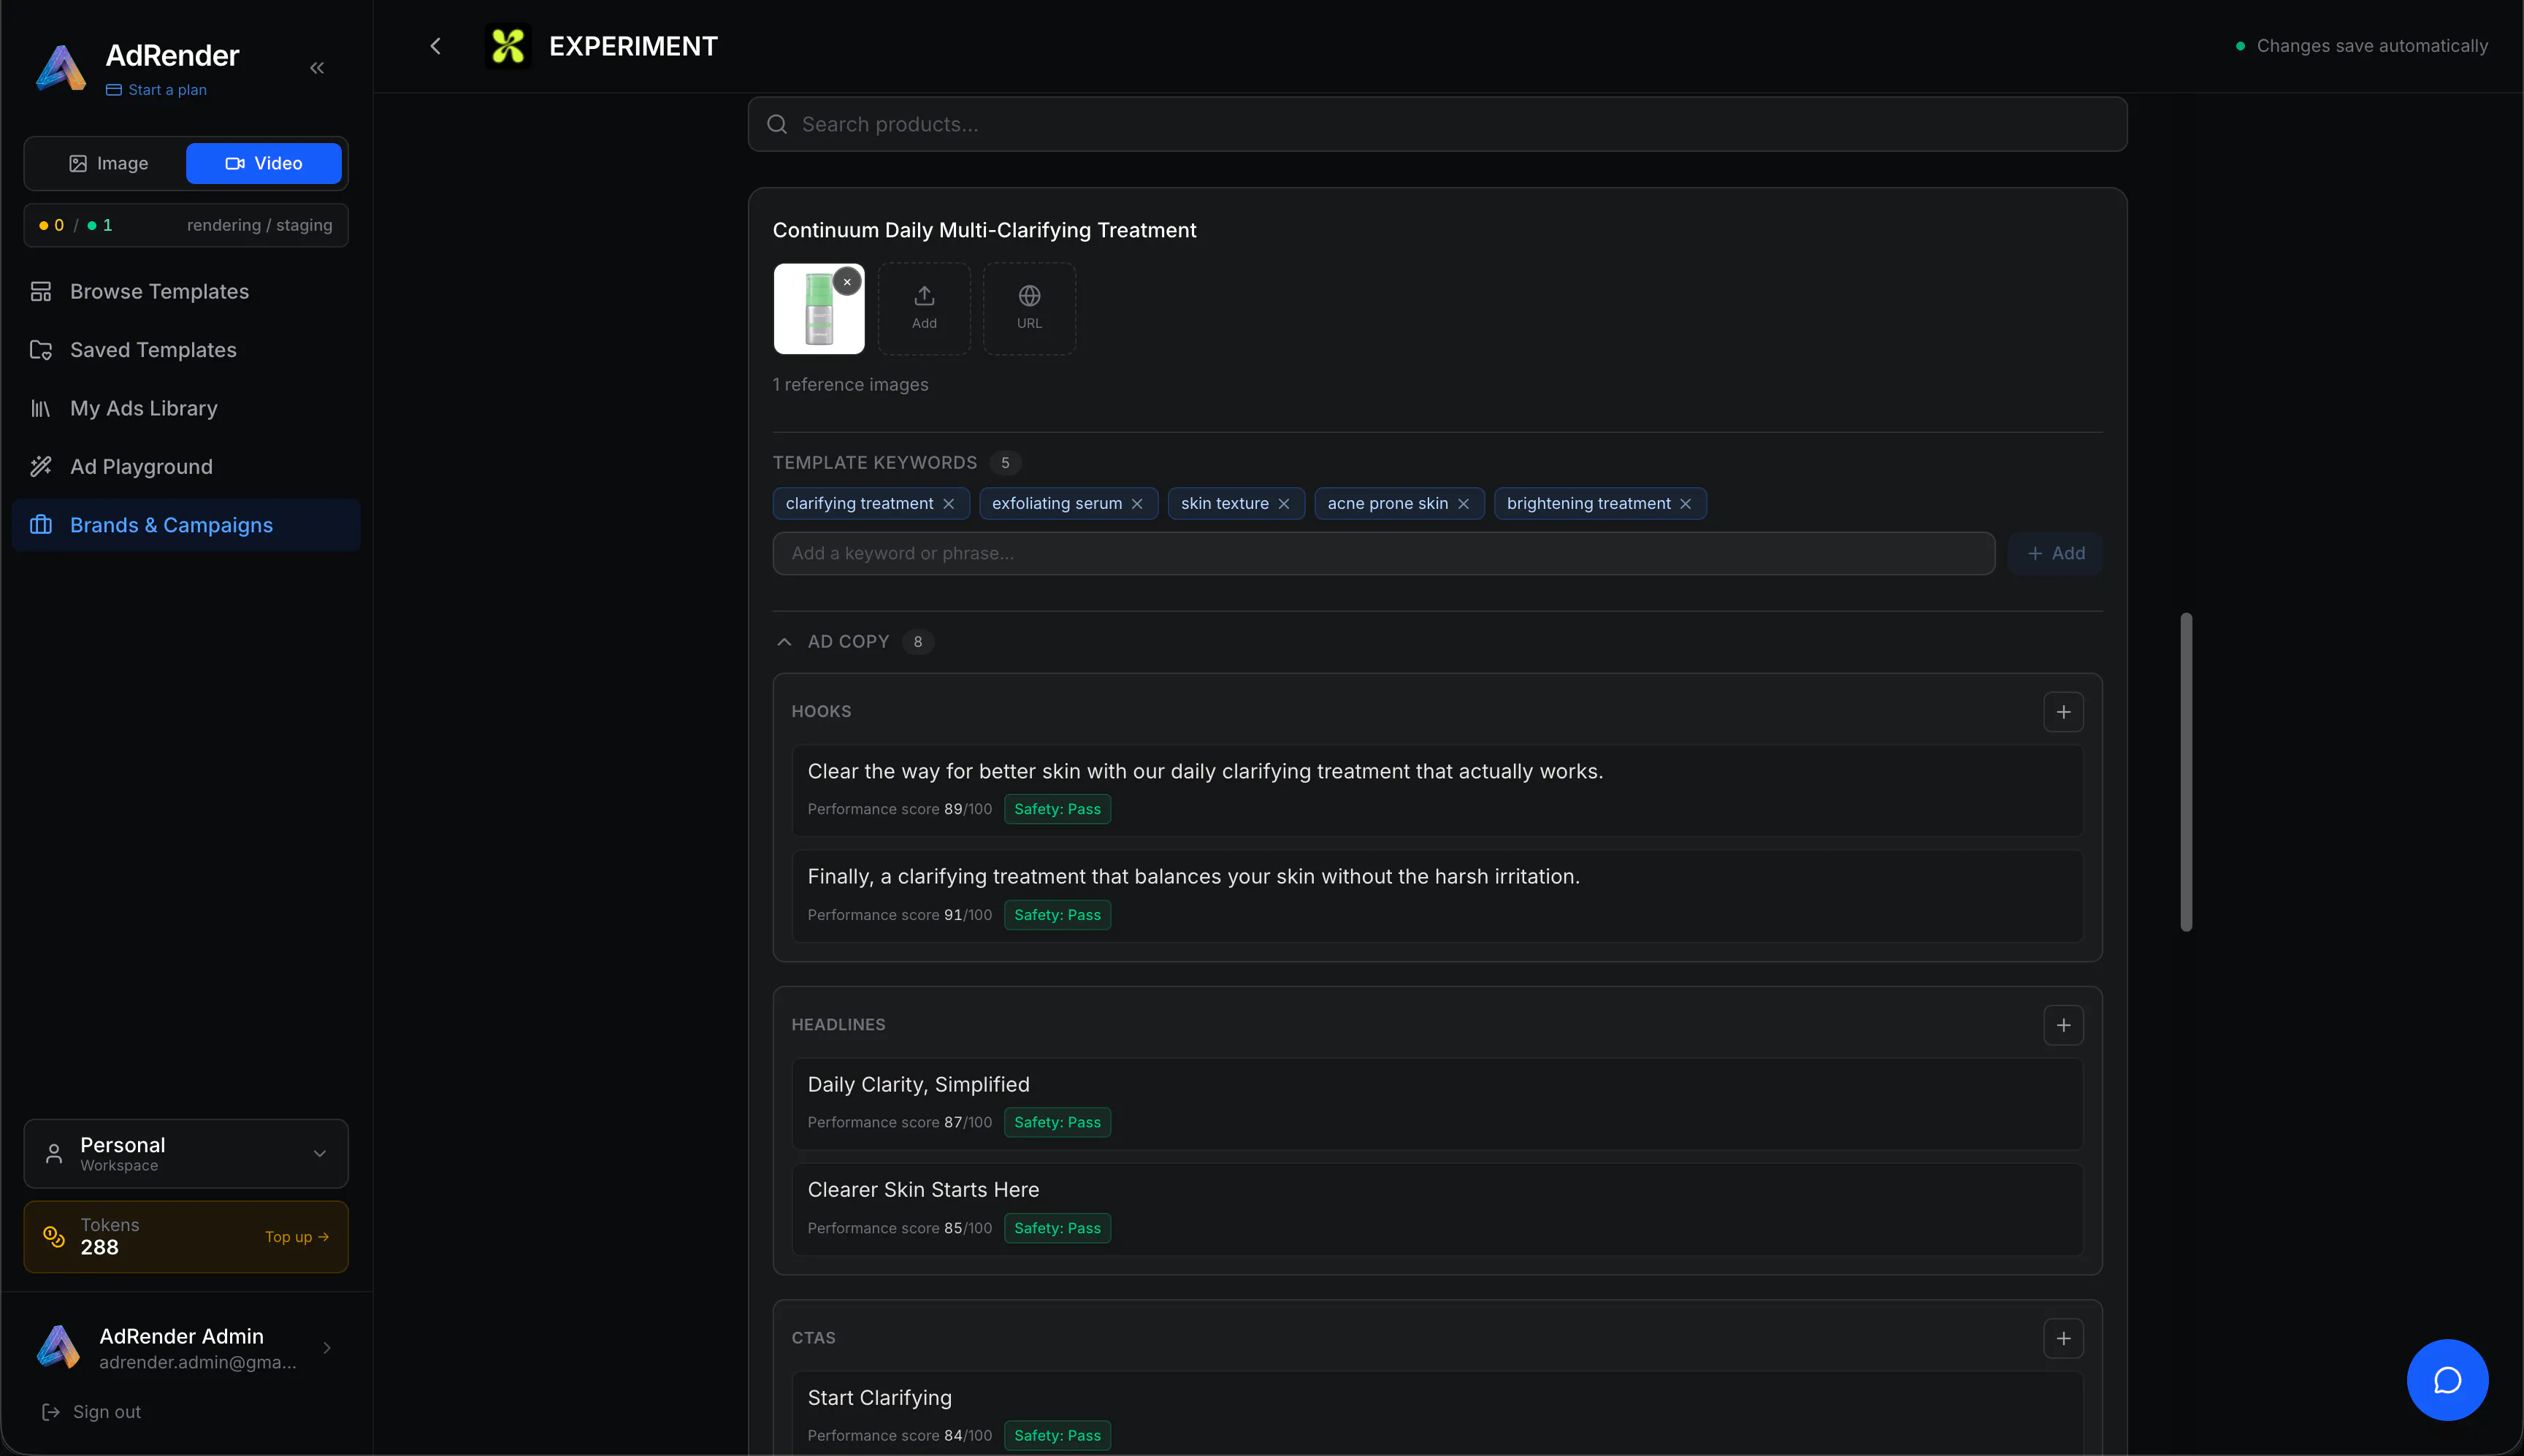This screenshot has width=2524, height=1456.
Task: Click Ad Copy count badge 8
Action: 917,642
